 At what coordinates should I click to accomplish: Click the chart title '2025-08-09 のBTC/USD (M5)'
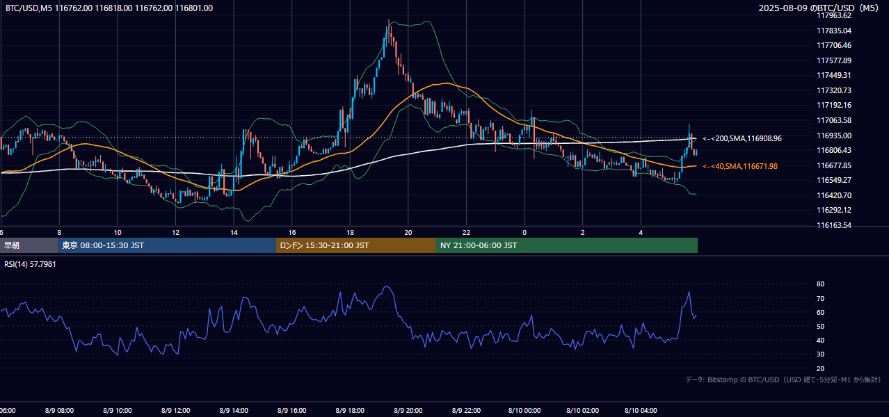click(x=820, y=8)
